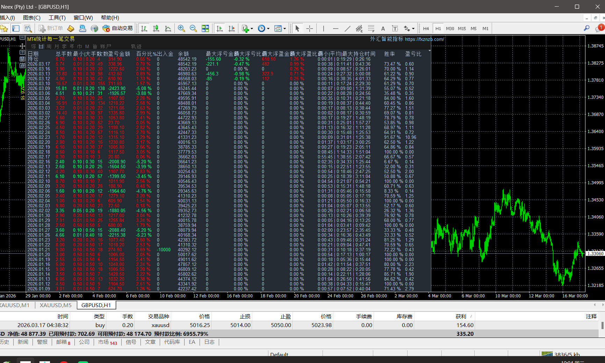
Task: Draw a trendline with the line tool
Action: click(x=347, y=29)
